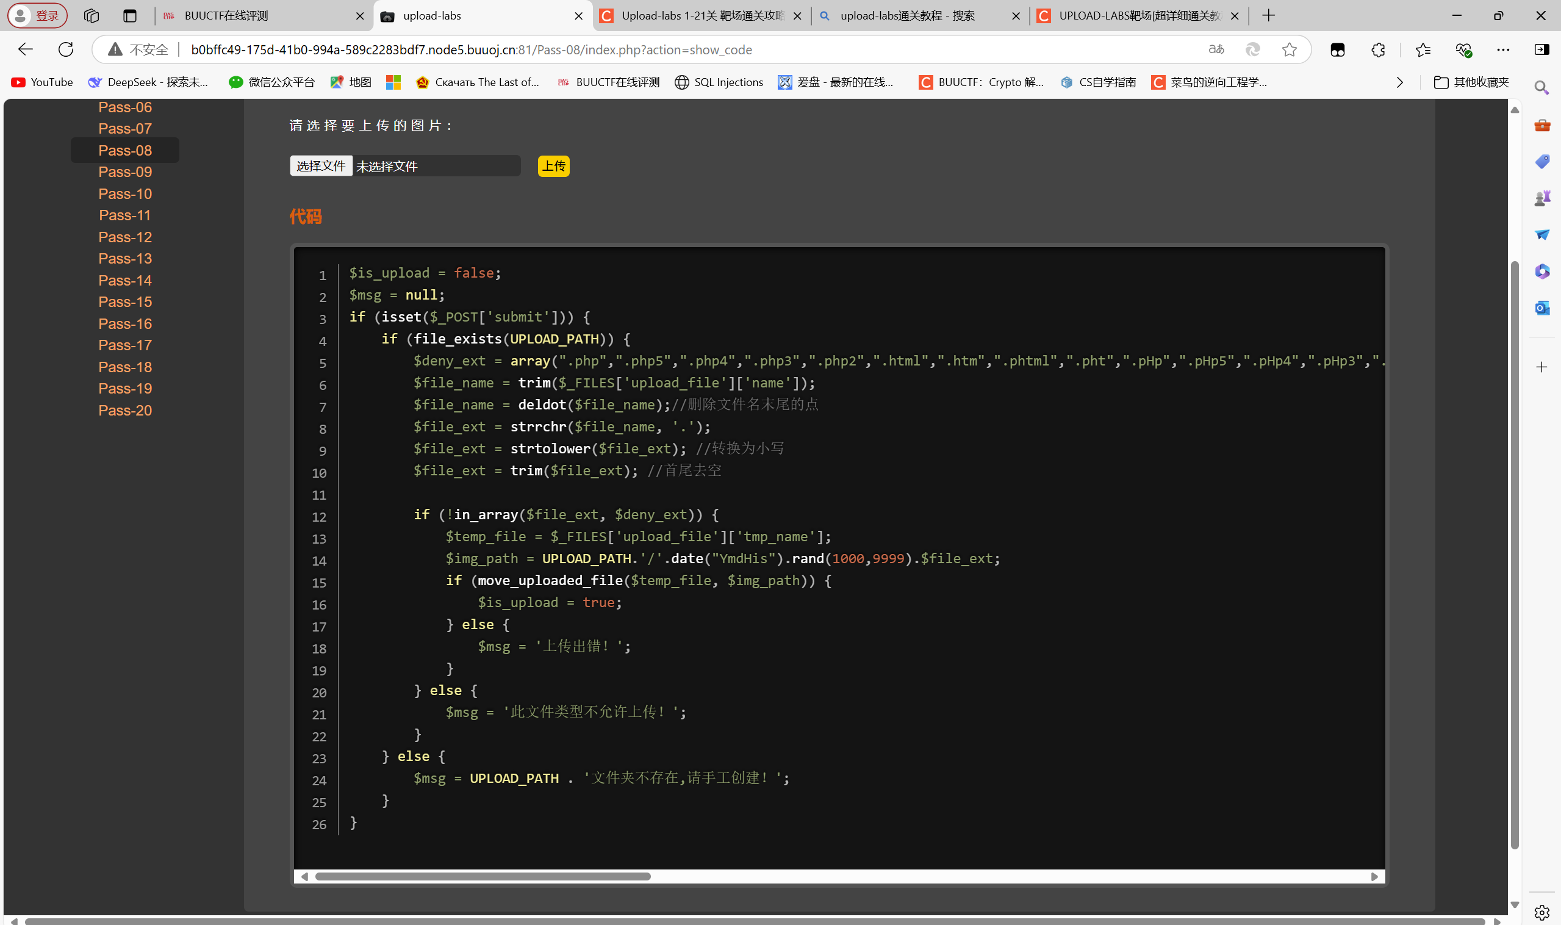Click the browser refresh icon
The height and width of the screenshot is (925, 1561).
tap(66, 49)
